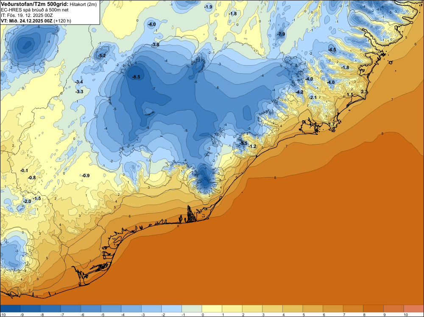
Task: Click the -3.3 temperature value
Action: (x=79, y=92)
